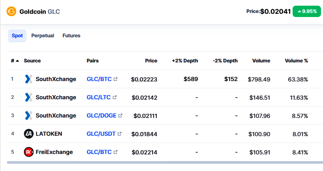Open GLC/LTC pair link
323x171 pixels.
(98, 97)
